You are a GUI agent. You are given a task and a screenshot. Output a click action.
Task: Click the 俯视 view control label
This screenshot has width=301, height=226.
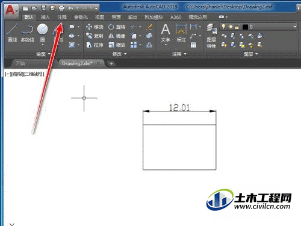tap(17, 74)
